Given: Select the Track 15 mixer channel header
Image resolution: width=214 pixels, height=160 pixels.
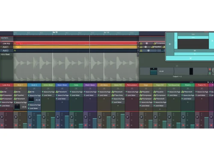Looking at the screenshot, I should point(202,85).
